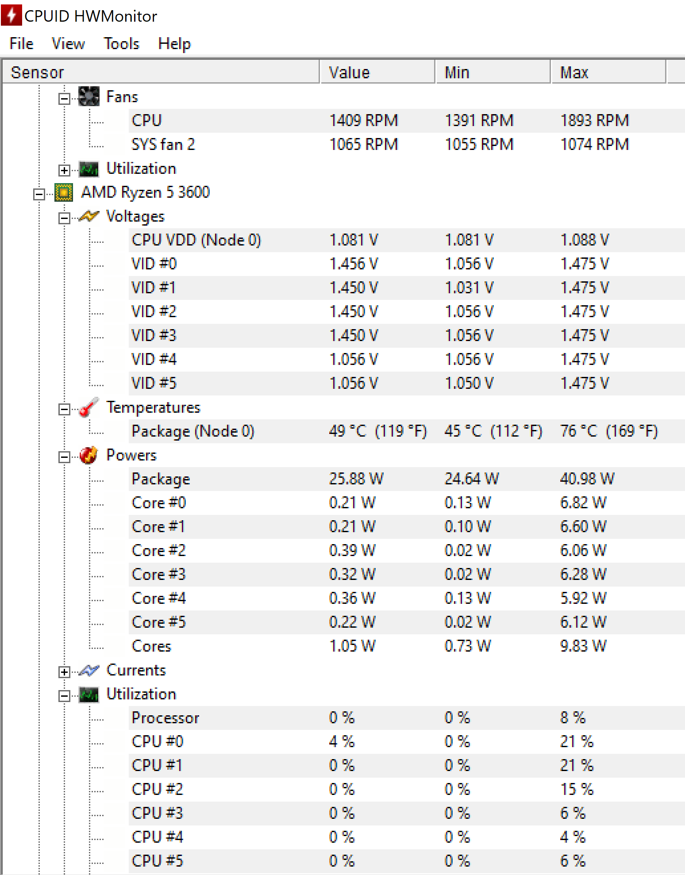Click the Fans category fan icon
The width and height of the screenshot is (685, 875).
89,96
